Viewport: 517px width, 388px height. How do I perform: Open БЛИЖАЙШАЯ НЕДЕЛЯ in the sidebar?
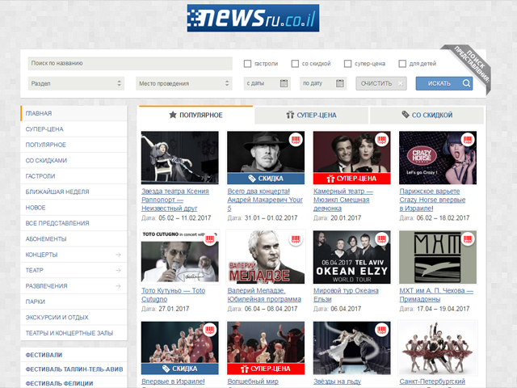coord(74,192)
